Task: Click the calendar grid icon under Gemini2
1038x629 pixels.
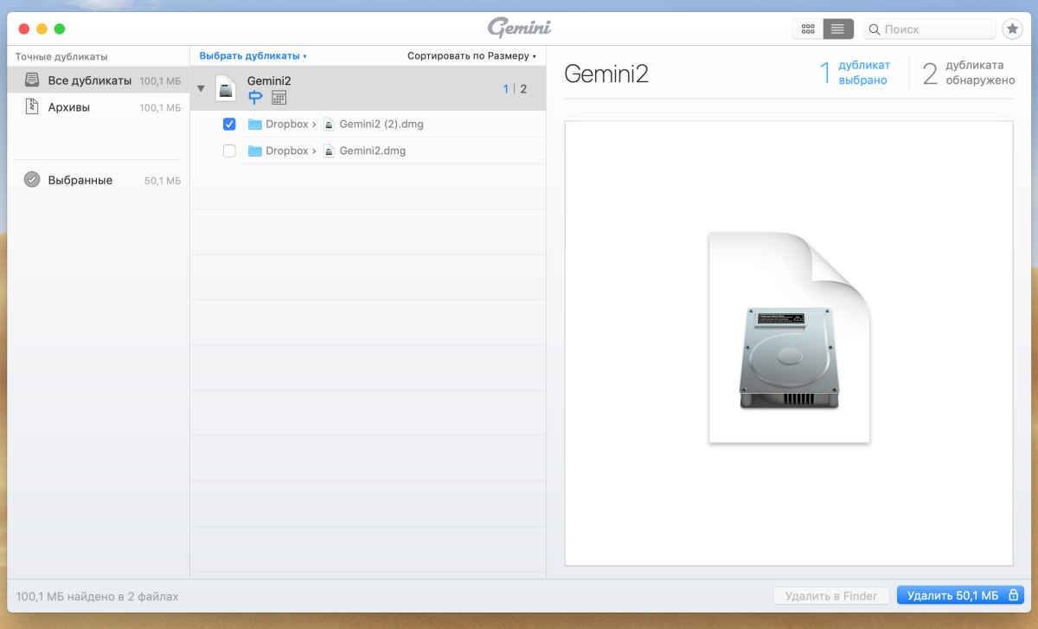Action: tap(279, 97)
